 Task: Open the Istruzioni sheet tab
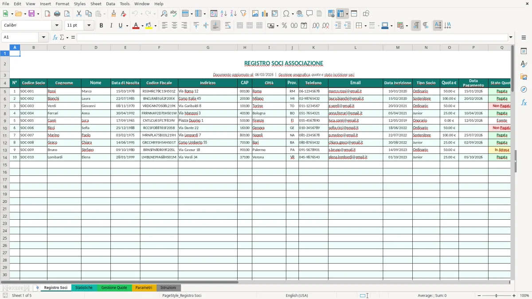pyautogui.click(x=168, y=287)
